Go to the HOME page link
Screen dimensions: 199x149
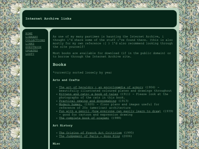coord(29,33)
